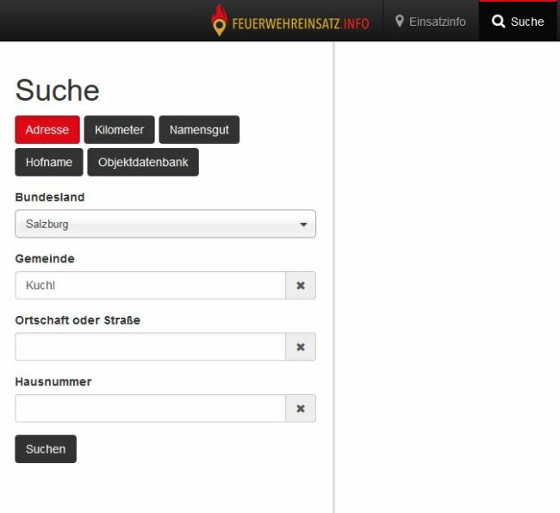Image resolution: width=560 pixels, height=513 pixels.
Task: Click the Hausnummer input field
Action: [x=150, y=408]
